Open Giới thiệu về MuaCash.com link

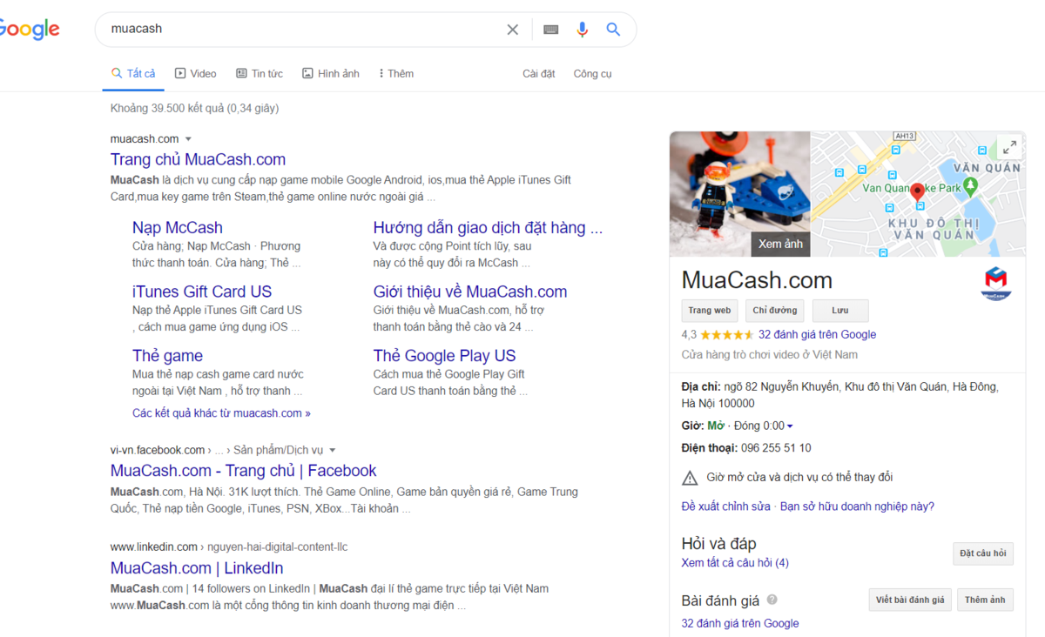[470, 292]
